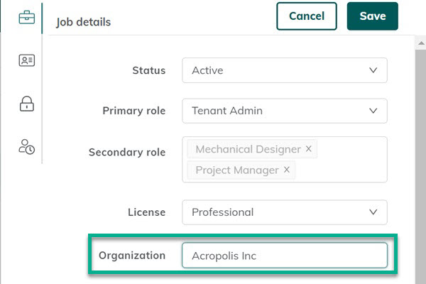Open the Professional license selector
The image size is (426, 284).
[x=277, y=212]
